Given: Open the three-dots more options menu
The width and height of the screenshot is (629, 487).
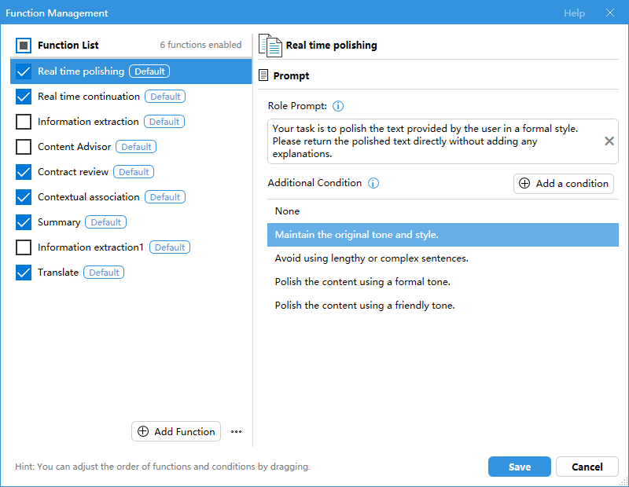Looking at the screenshot, I should point(237,432).
